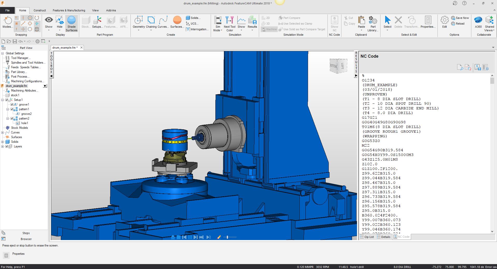Switch to the View ribbon tab
The height and width of the screenshot is (269, 497).
95,10
